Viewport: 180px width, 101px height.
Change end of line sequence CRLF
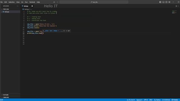point(151,100)
